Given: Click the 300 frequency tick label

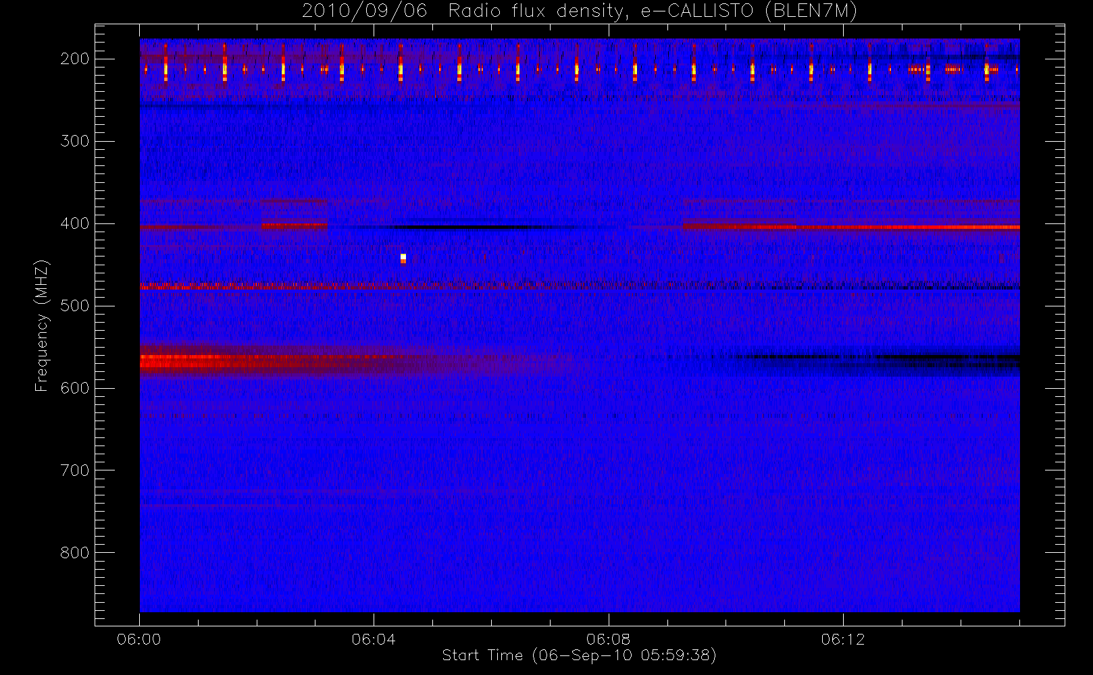Looking at the screenshot, I should click(x=75, y=141).
